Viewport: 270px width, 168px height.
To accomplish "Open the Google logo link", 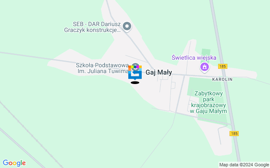I will point(14,163).
